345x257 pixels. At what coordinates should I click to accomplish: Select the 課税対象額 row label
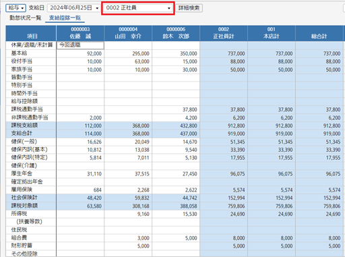pyautogui.click(x=24, y=206)
